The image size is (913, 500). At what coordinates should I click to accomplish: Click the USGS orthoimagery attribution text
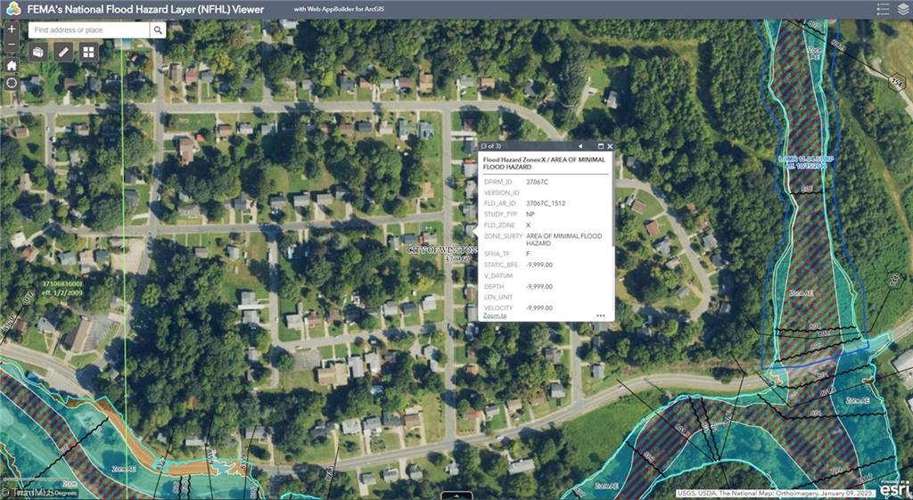coord(776,494)
